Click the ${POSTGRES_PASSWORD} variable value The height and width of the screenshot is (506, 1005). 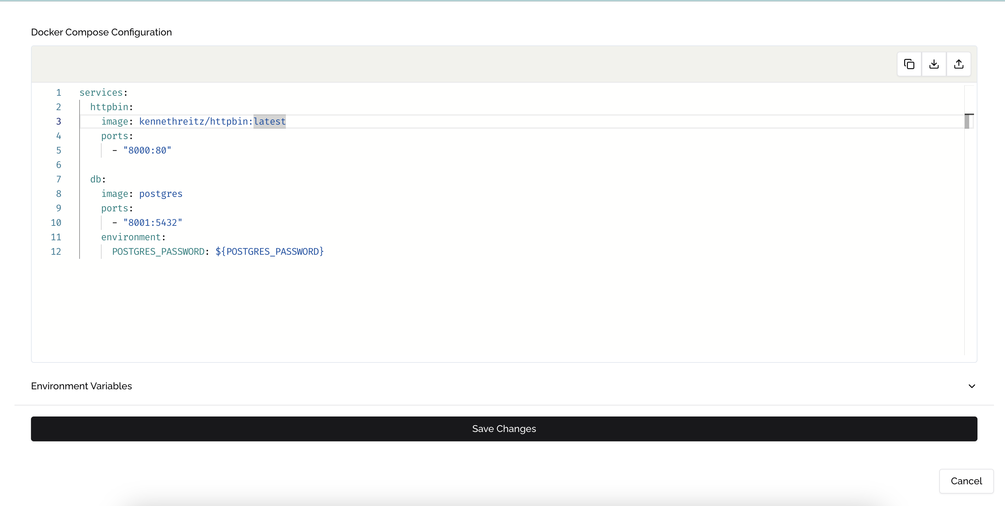pos(270,251)
